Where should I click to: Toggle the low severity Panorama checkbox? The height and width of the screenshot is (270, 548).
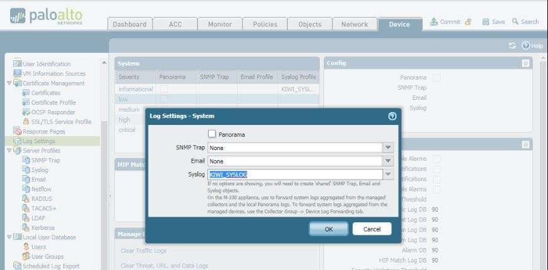163,99
